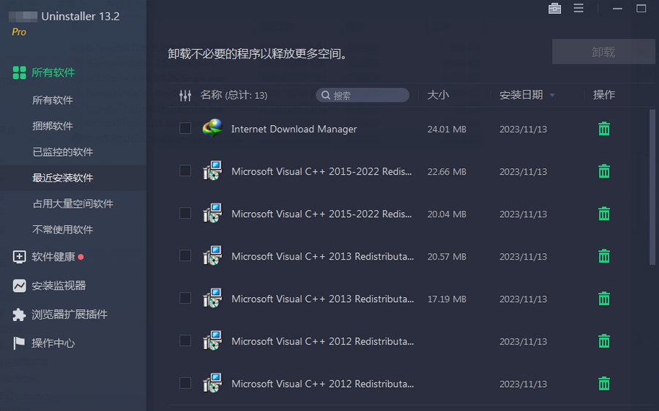659x411 pixels.
Task: Click the green grid icon beside 所有软件
Action: point(19,72)
